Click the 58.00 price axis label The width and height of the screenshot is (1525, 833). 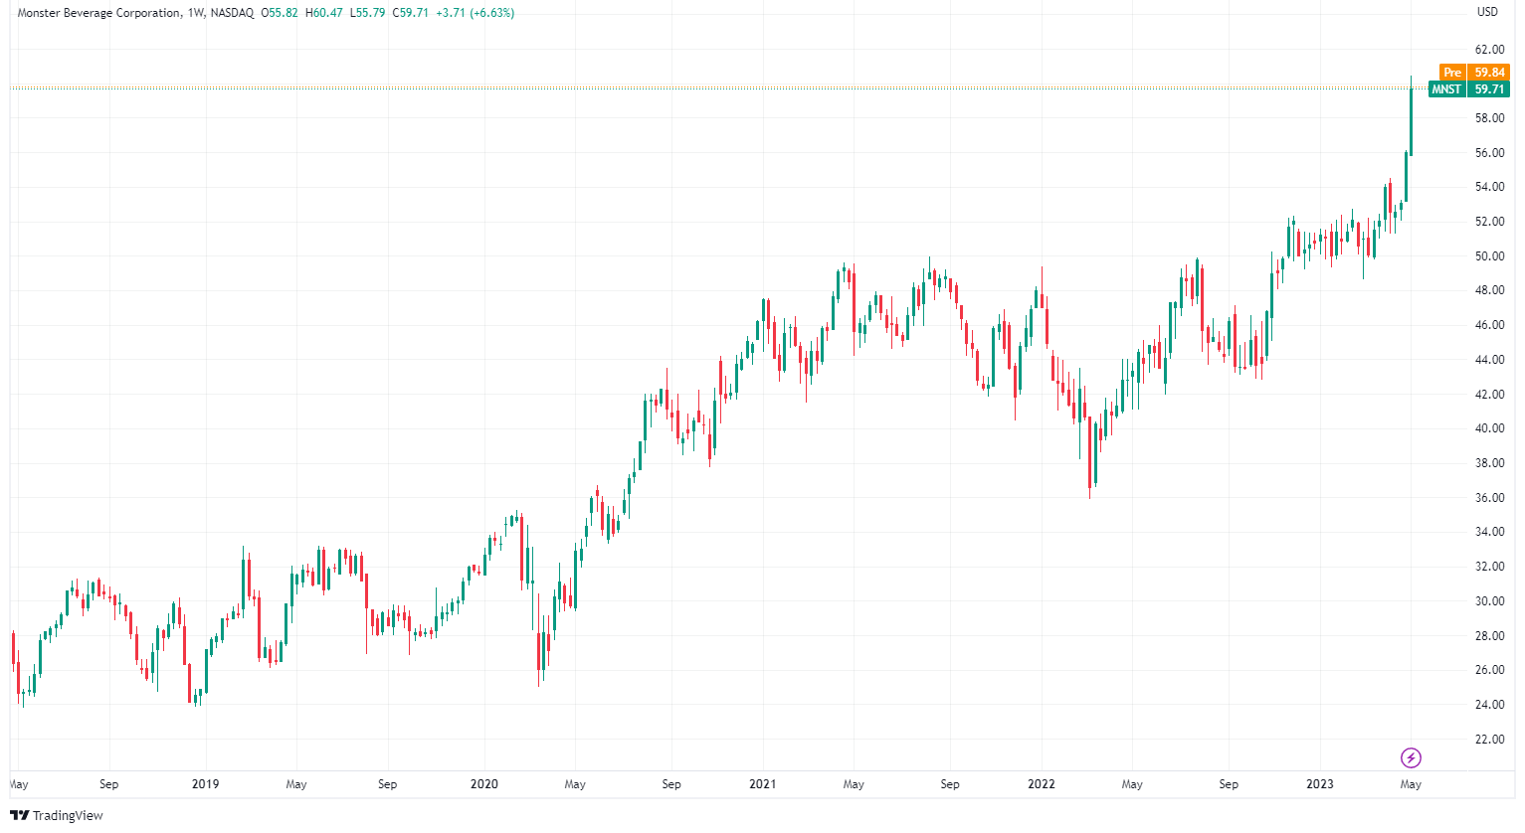tap(1489, 118)
